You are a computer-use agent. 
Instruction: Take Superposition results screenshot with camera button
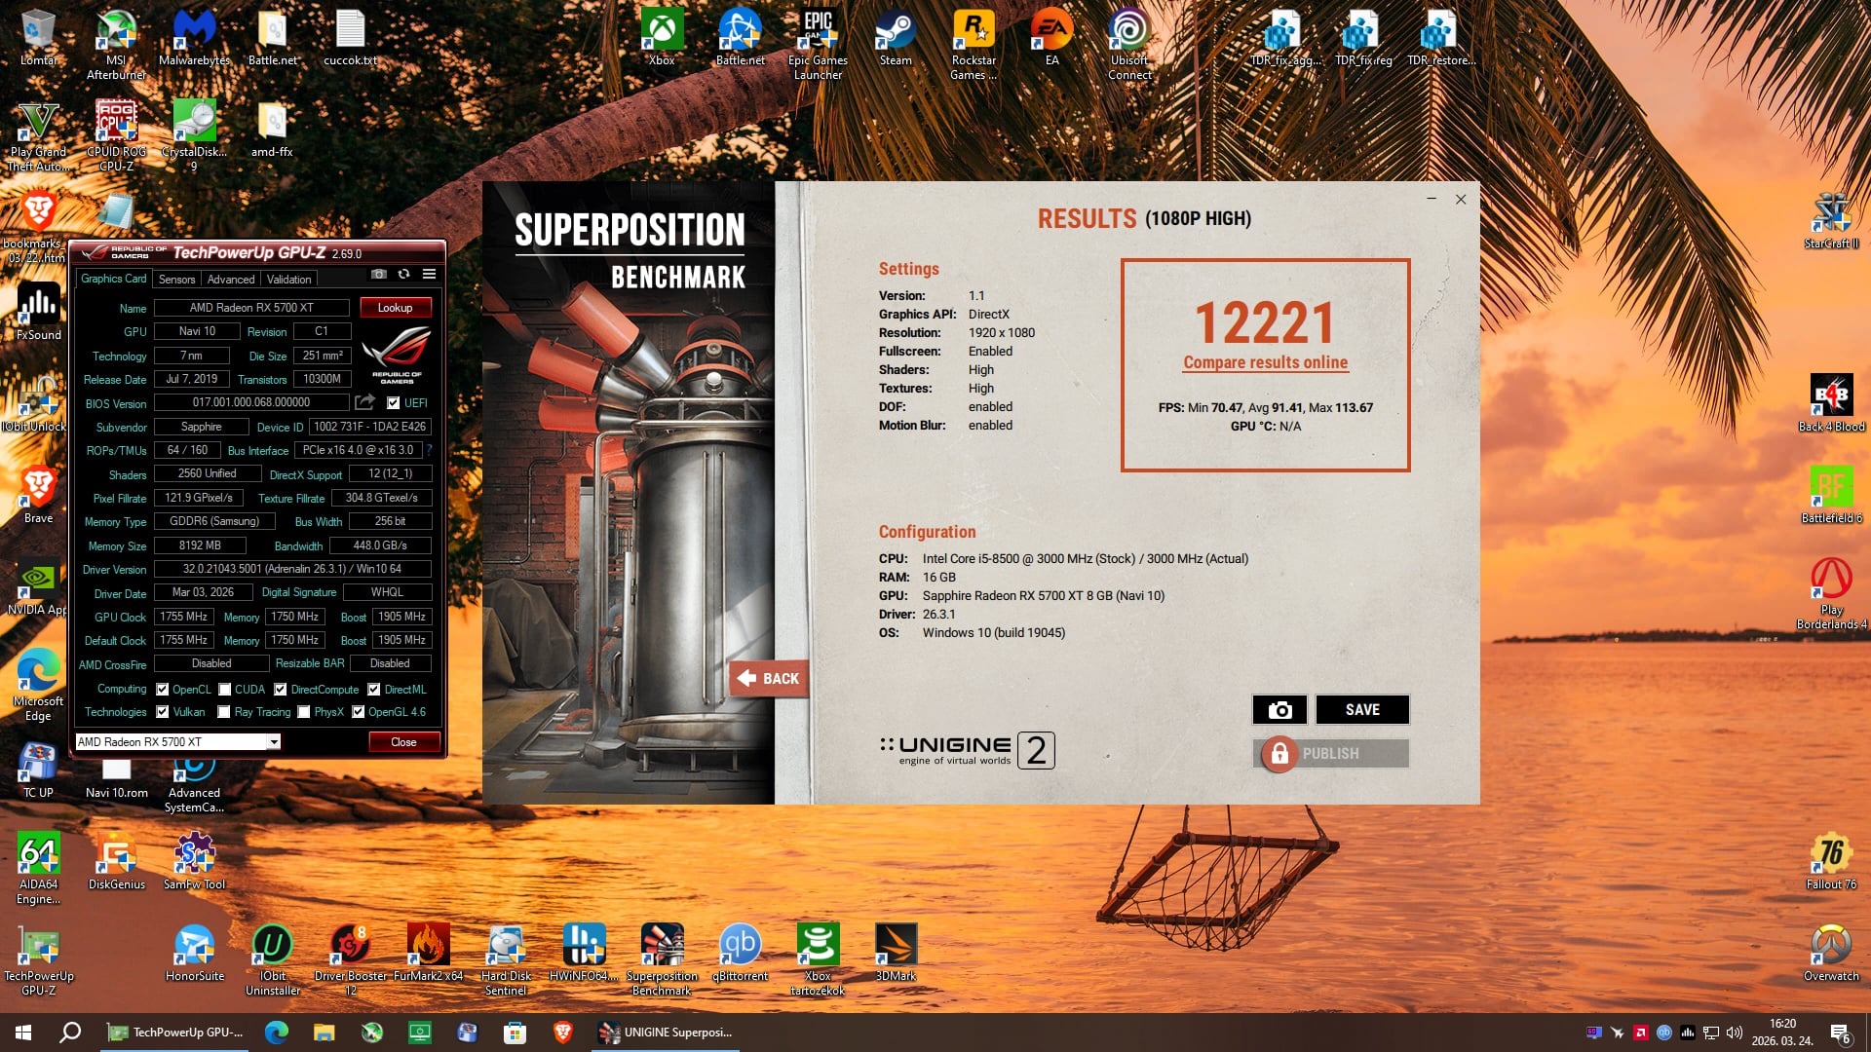click(1279, 710)
